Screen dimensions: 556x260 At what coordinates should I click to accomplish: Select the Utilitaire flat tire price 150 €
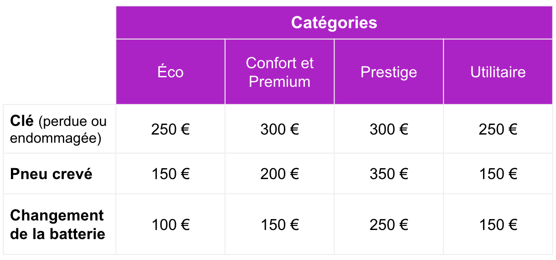coord(498,174)
